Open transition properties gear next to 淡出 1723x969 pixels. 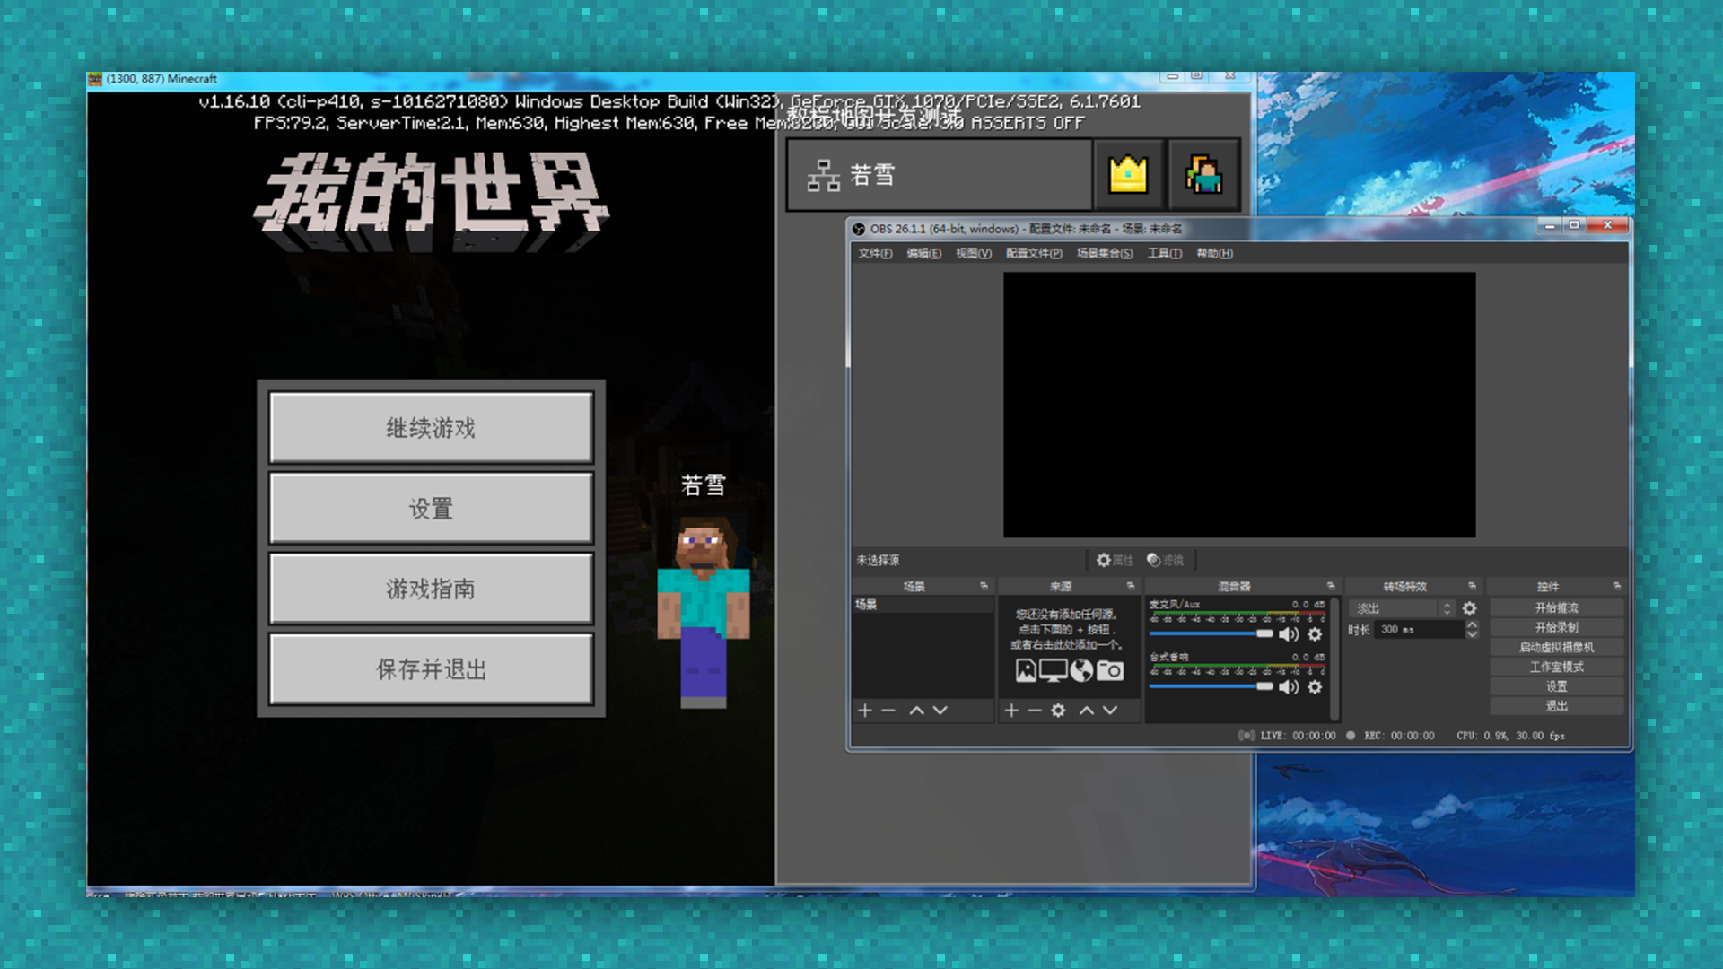tap(1469, 608)
